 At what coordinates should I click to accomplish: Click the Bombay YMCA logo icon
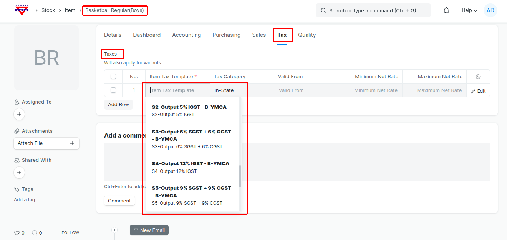22,10
